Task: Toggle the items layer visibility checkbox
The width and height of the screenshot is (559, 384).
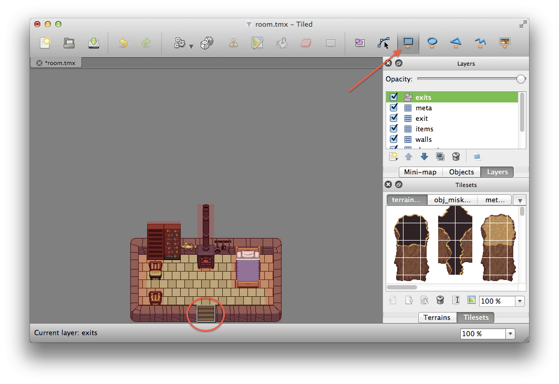Action: [394, 129]
